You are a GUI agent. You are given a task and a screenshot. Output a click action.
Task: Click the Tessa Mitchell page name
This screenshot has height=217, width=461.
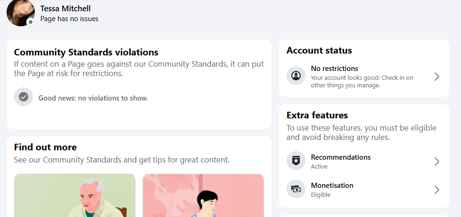(66, 8)
